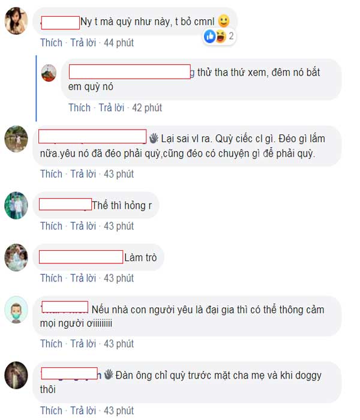Like the 'Làm trò' comment
360x420 pixels.
(x=51, y=278)
